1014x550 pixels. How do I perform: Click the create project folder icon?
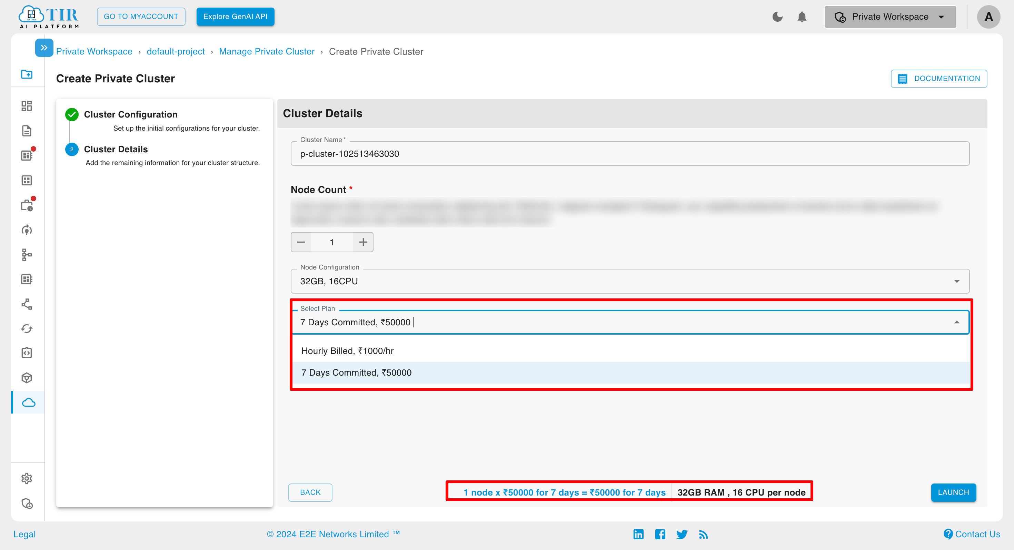[x=27, y=74]
